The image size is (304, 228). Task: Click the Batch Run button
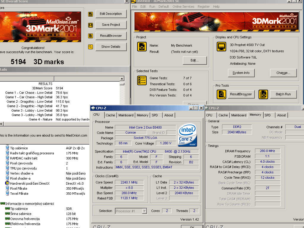[283, 94]
